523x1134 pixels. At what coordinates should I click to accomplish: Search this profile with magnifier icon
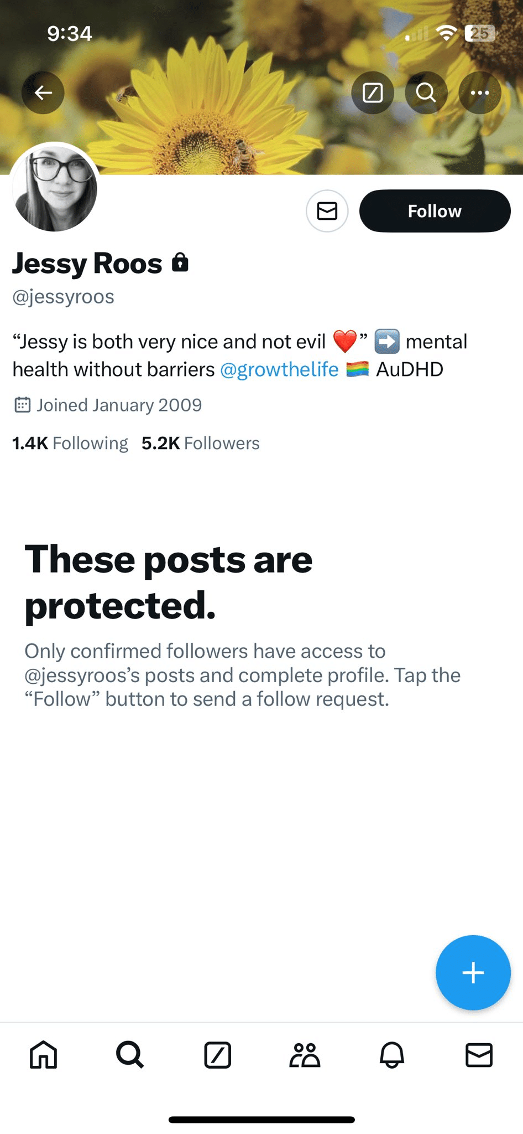tap(426, 93)
